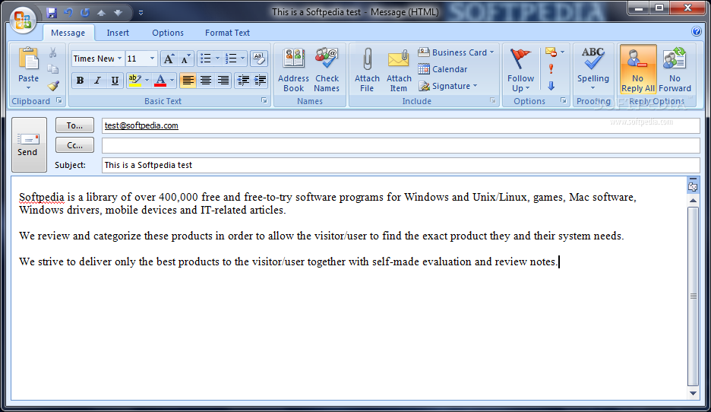Open highlight color picker arrow
Screen dimensions: 711x412
[x=147, y=81]
